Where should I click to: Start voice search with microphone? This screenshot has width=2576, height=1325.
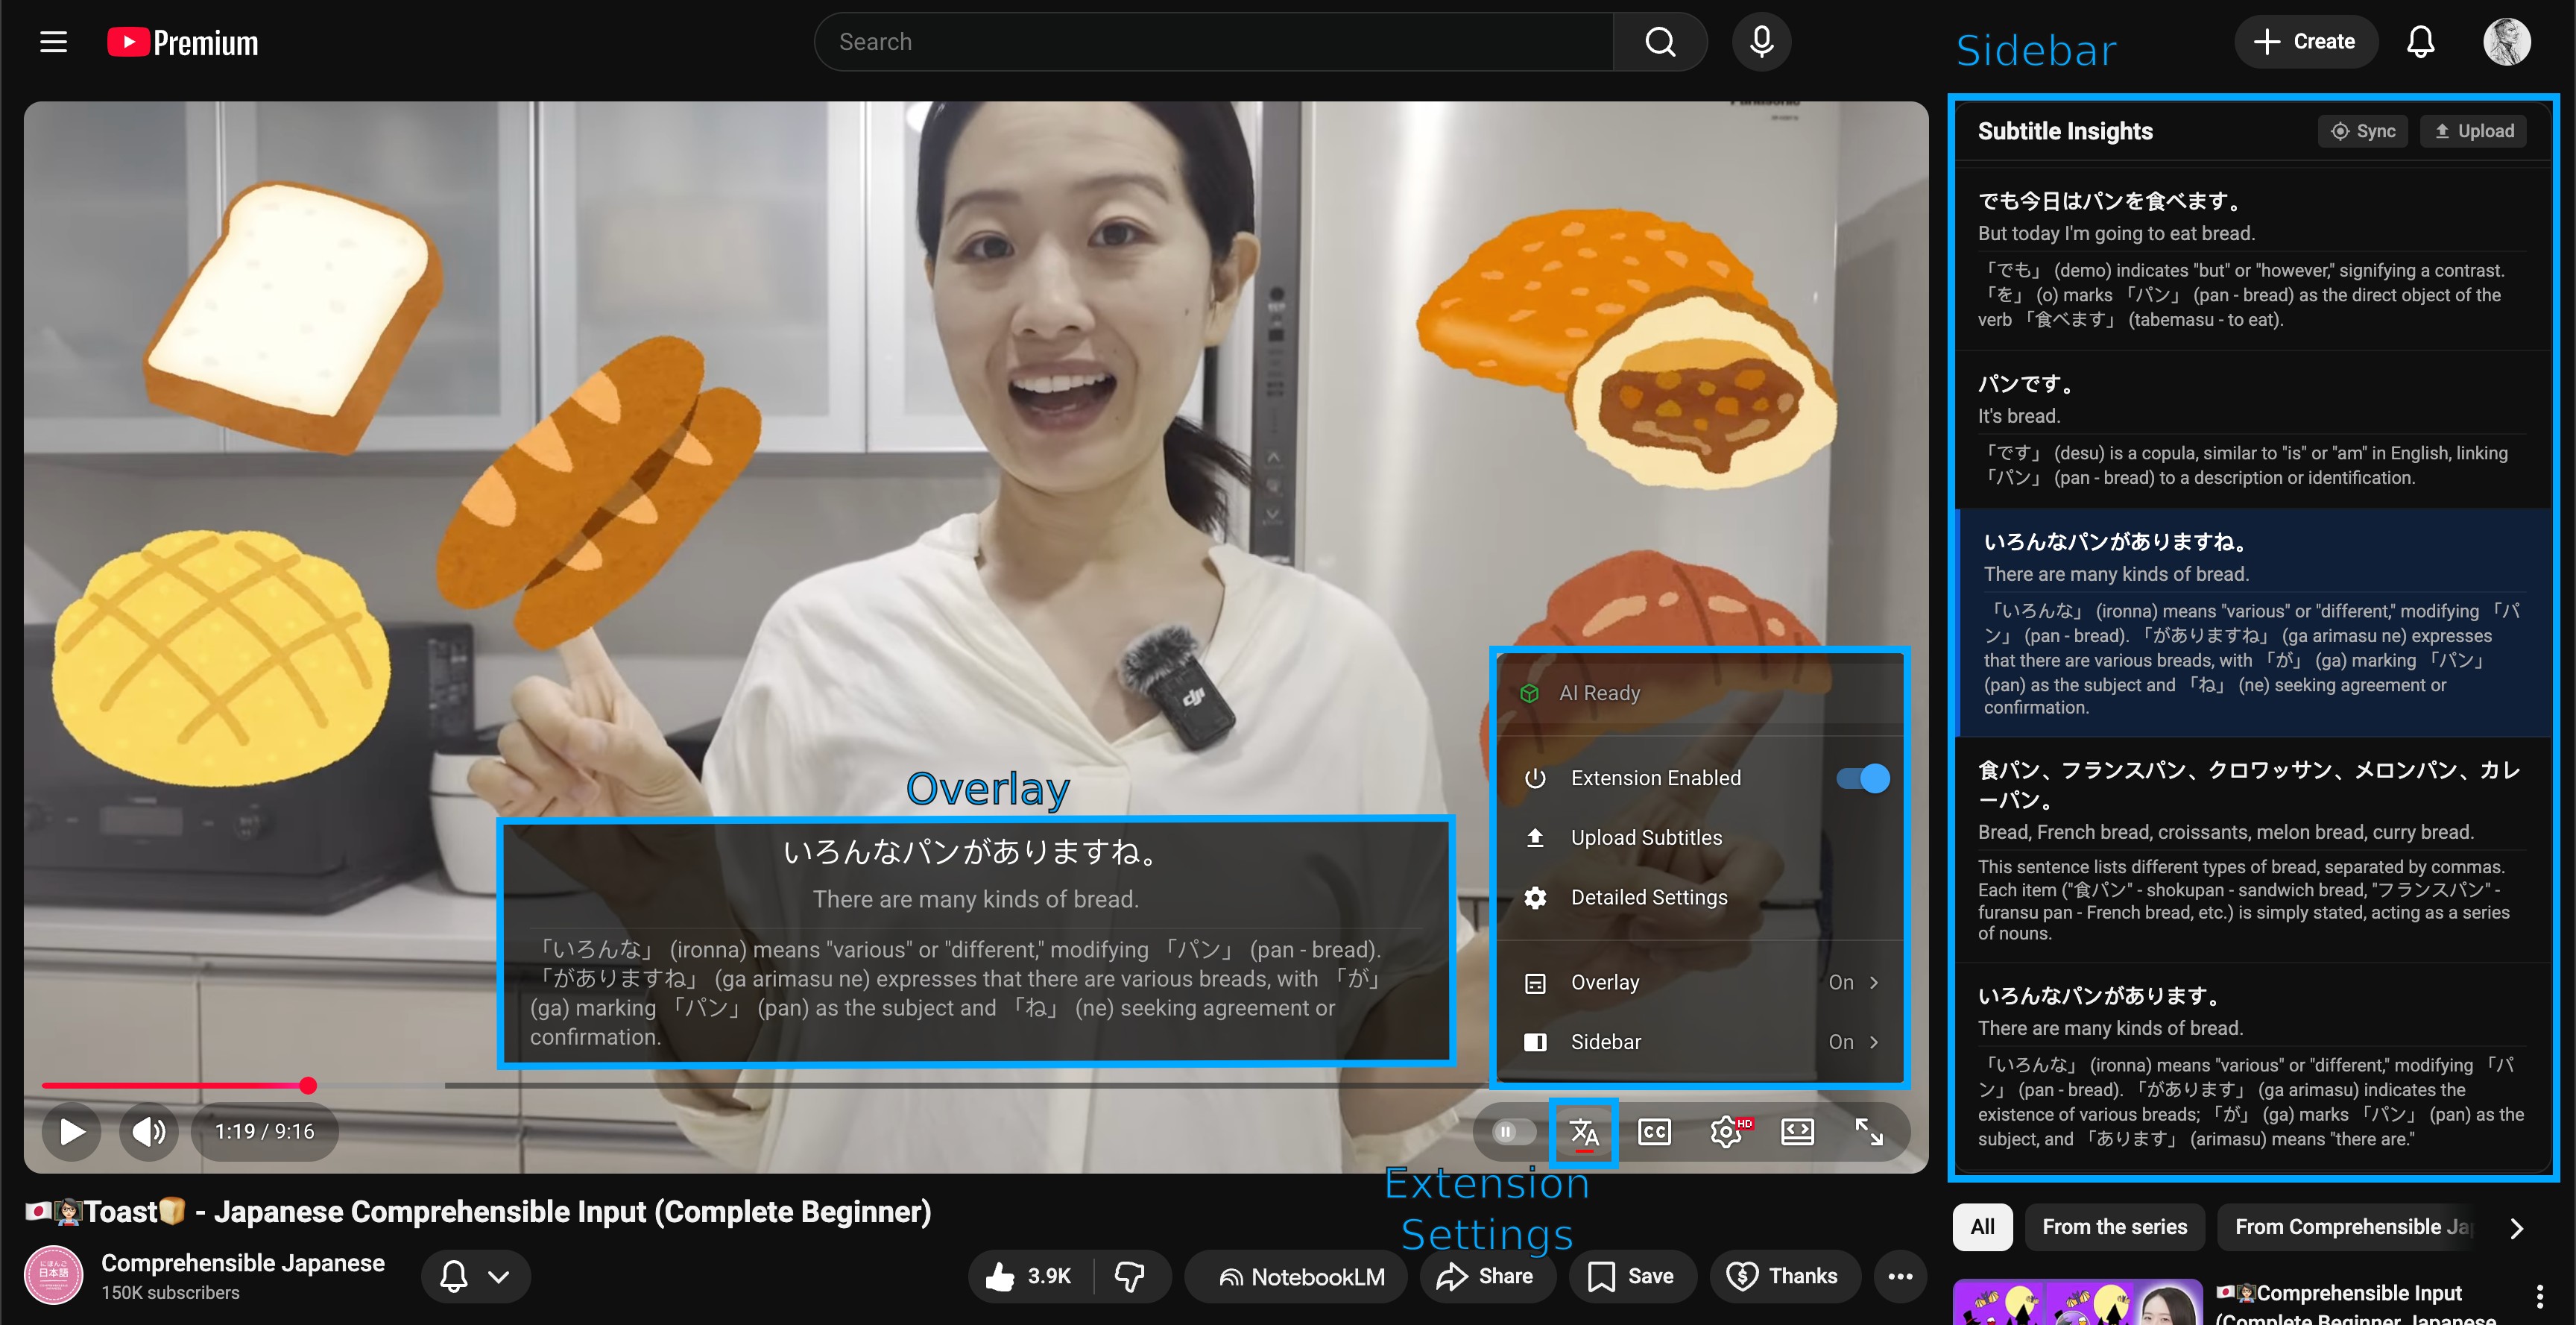(1761, 42)
